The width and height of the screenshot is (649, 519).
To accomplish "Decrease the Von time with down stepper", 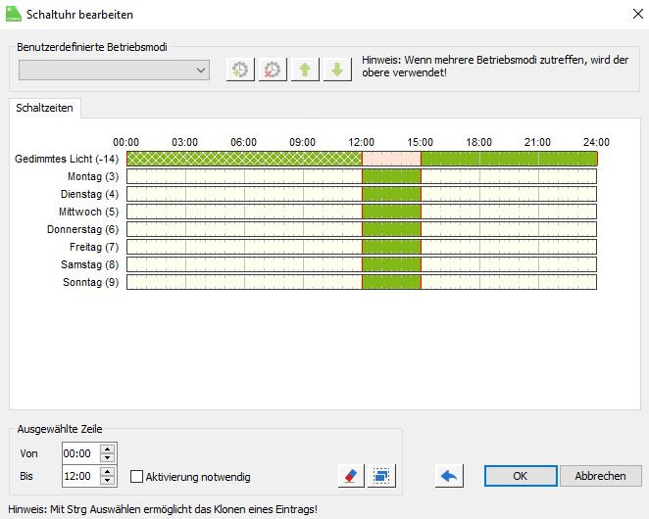I will click(108, 458).
